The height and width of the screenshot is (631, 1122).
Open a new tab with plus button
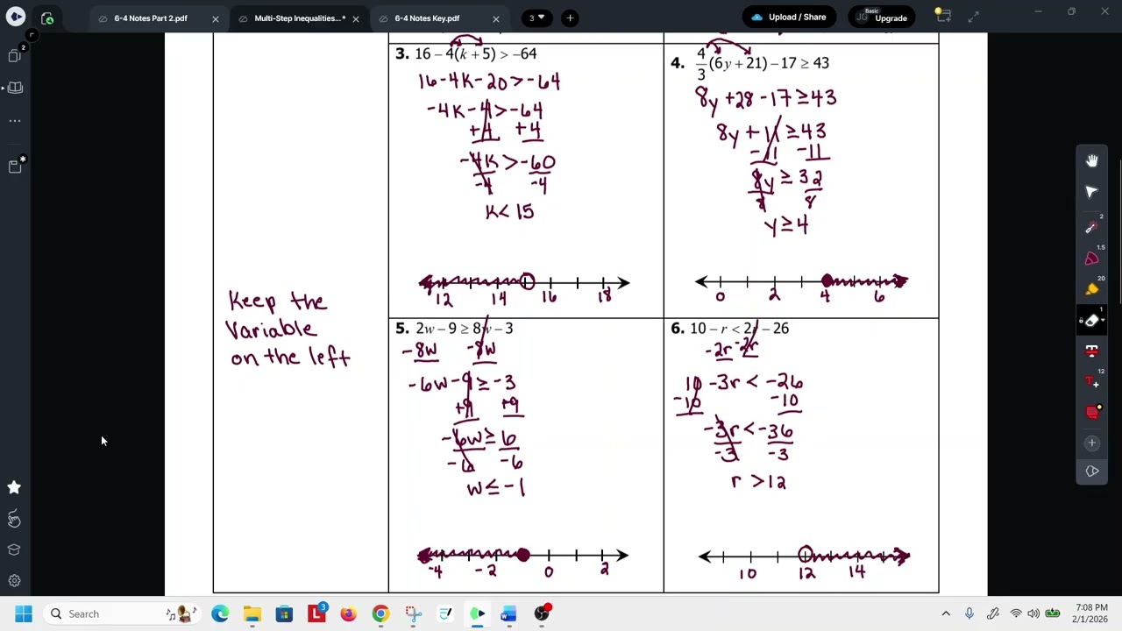pos(570,18)
